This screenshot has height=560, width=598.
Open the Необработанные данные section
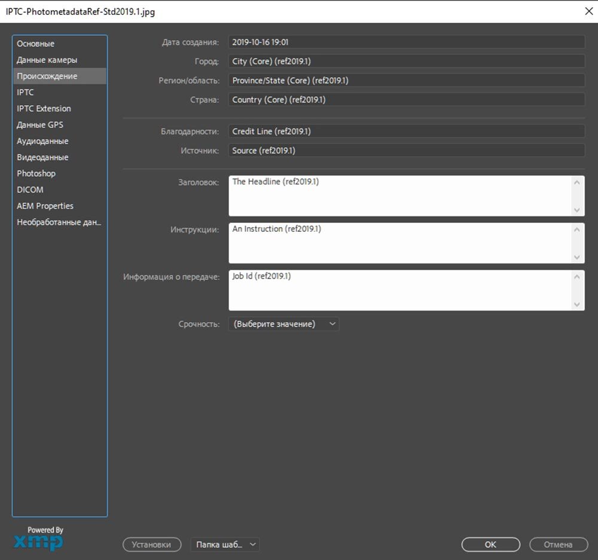[59, 222]
